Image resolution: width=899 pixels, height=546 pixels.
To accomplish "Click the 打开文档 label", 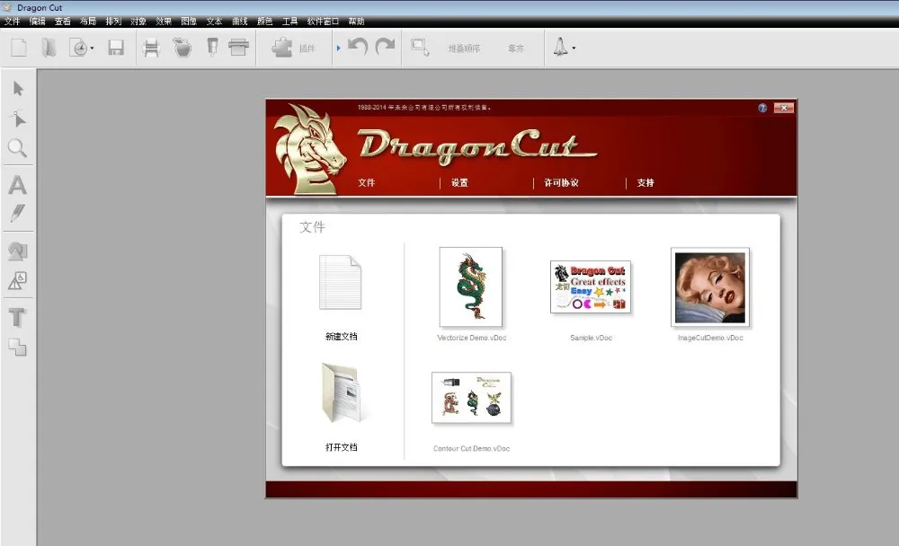I will [x=341, y=447].
